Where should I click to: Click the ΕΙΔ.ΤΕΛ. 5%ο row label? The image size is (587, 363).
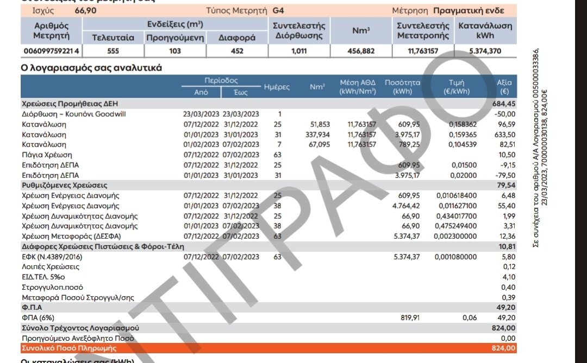(x=43, y=277)
